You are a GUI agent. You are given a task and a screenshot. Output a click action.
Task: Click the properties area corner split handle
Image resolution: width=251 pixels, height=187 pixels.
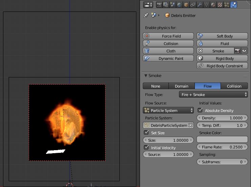point(248,2)
